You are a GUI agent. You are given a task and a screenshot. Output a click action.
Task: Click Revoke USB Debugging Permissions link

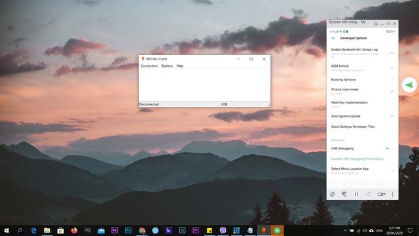(x=357, y=159)
